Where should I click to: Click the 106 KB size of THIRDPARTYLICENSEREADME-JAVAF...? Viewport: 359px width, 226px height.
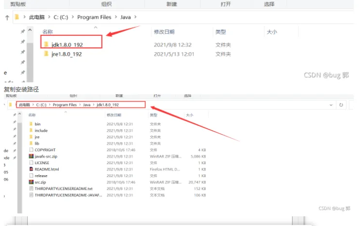click(200, 195)
